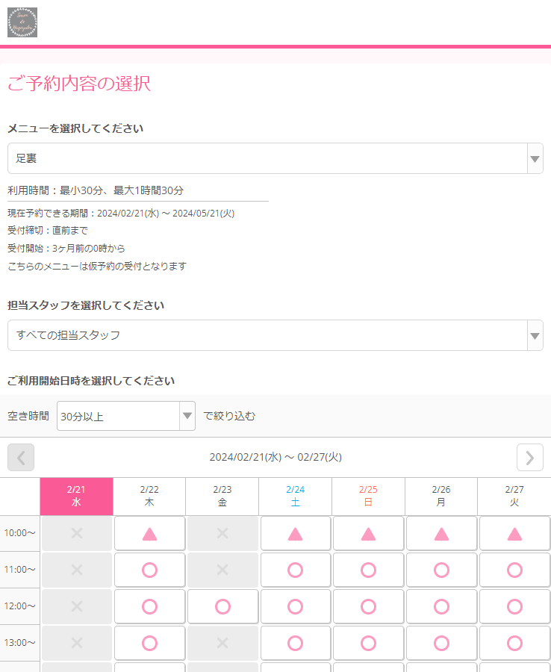Click the salon logo at top left
Screen dimensions: 551x672
point(22,22)
